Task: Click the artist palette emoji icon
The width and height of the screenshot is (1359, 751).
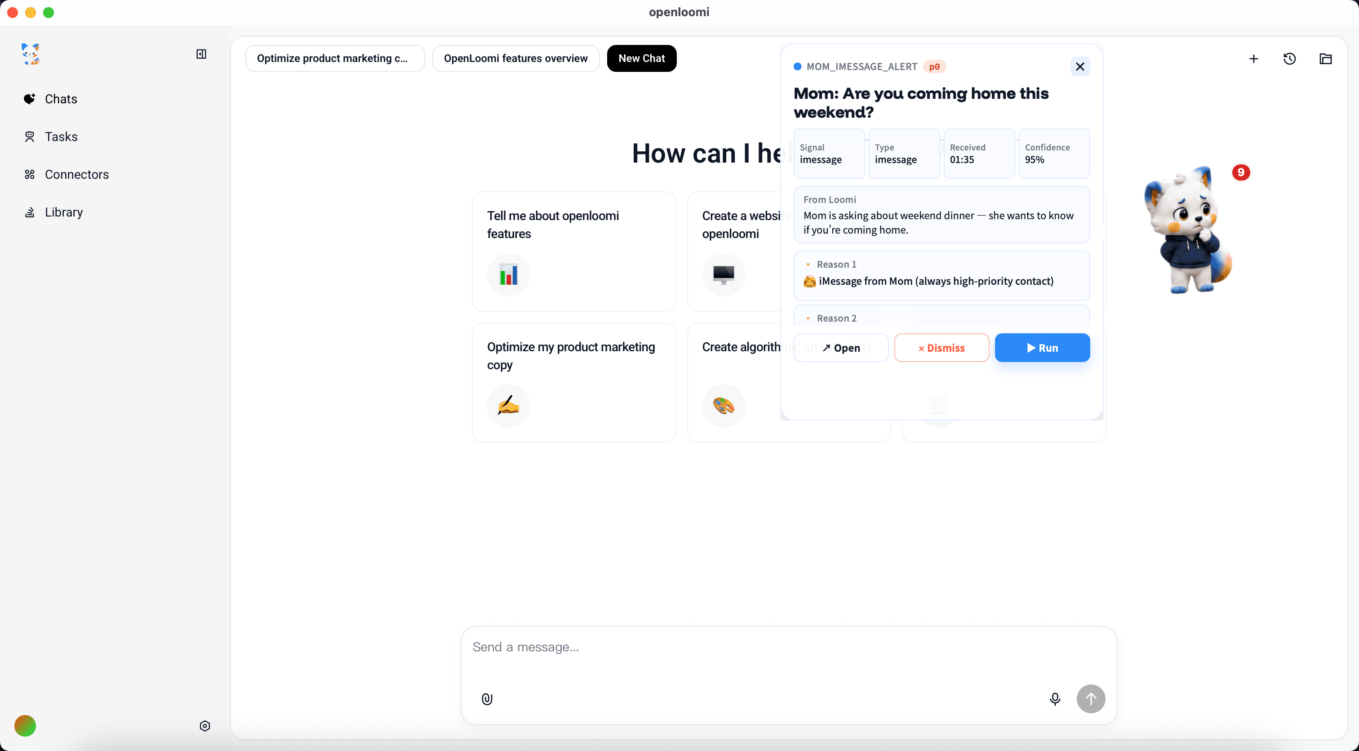Action: tap(723, 406)
